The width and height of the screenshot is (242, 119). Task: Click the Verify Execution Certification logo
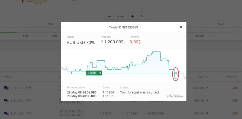pyautogui.click(x=174, y=96)
